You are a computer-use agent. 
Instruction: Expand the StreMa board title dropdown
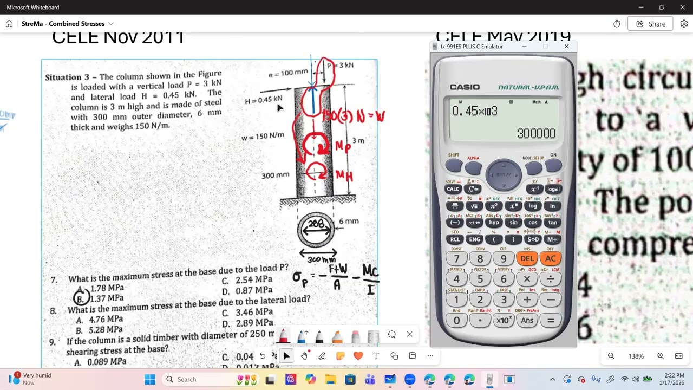pyautogui.click(x=111, y=24)
